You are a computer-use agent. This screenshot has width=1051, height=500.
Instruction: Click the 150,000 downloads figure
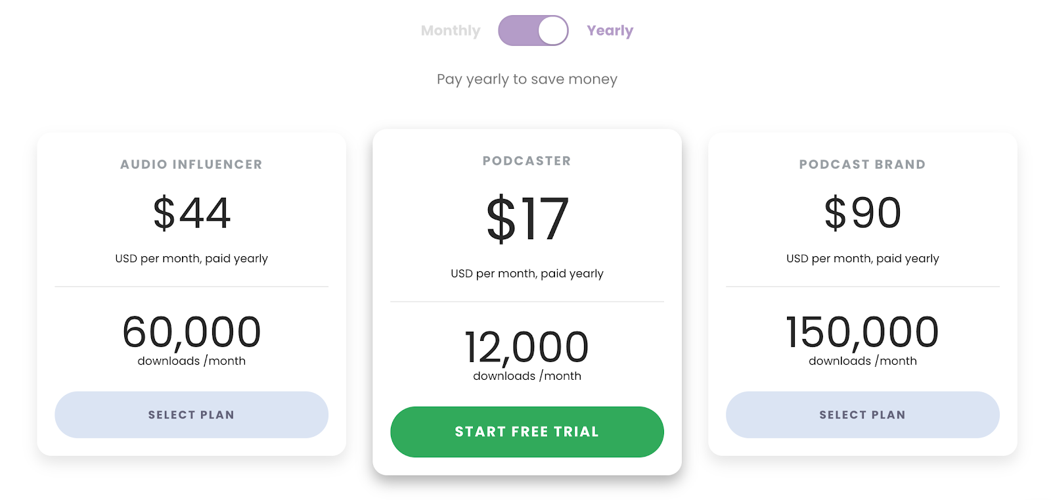tap(862, 332)
